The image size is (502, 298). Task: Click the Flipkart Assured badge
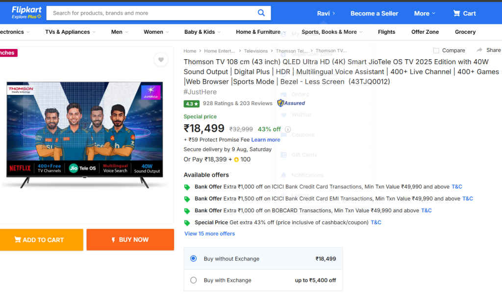click(x=291, y=103)
